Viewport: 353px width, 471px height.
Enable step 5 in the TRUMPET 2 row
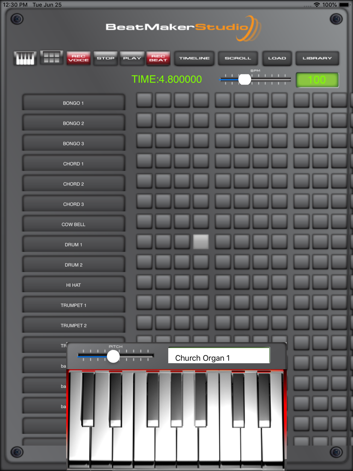[x=223, y=323]
